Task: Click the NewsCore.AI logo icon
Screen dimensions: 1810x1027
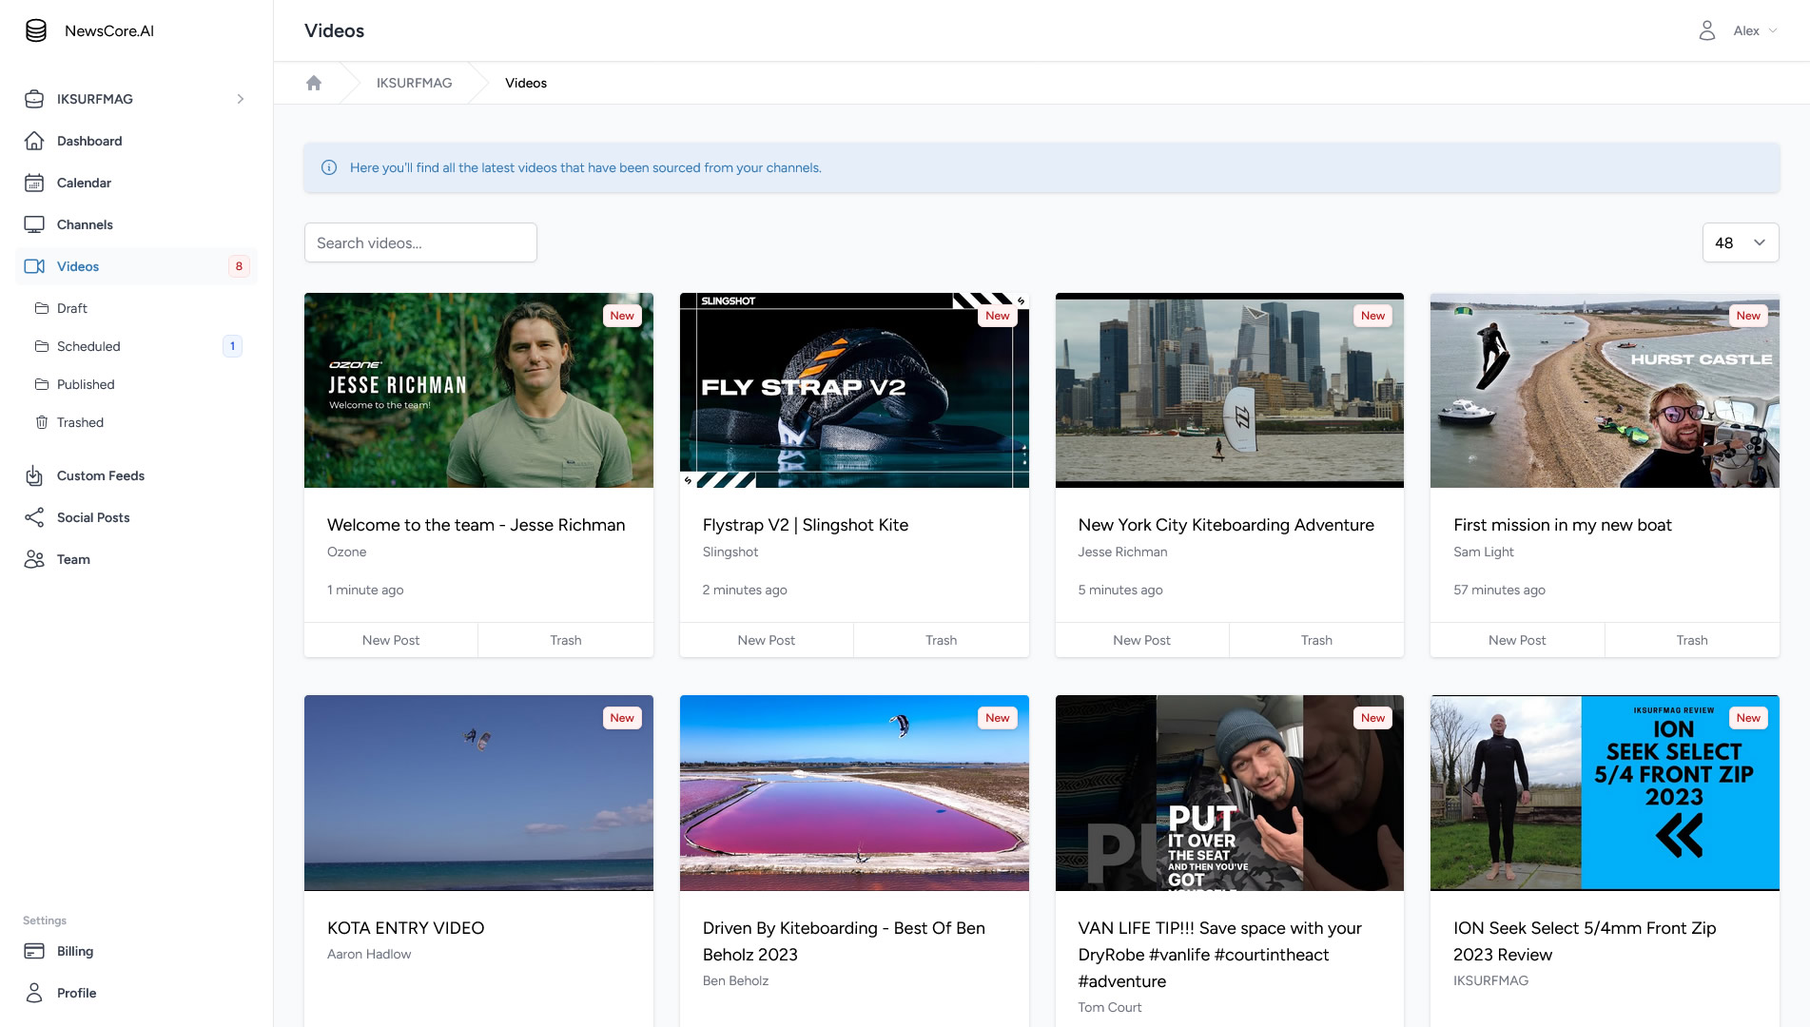Action: (36, 30)
